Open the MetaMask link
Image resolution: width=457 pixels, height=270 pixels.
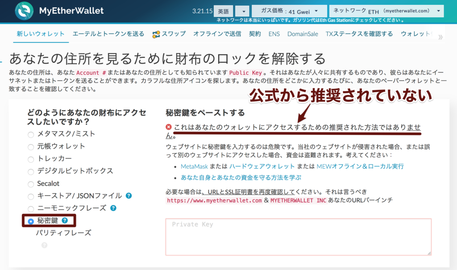click(194, 167)
